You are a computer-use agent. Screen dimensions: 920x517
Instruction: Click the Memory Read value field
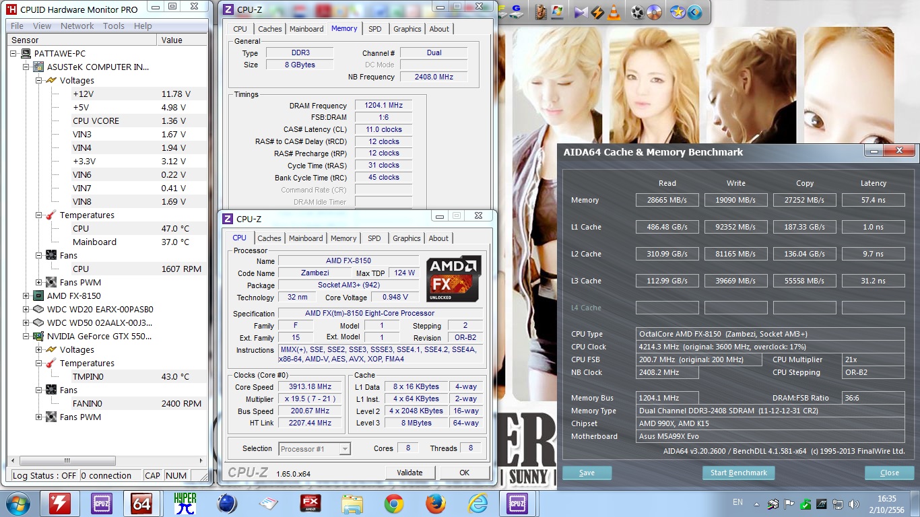click(667, 200)
